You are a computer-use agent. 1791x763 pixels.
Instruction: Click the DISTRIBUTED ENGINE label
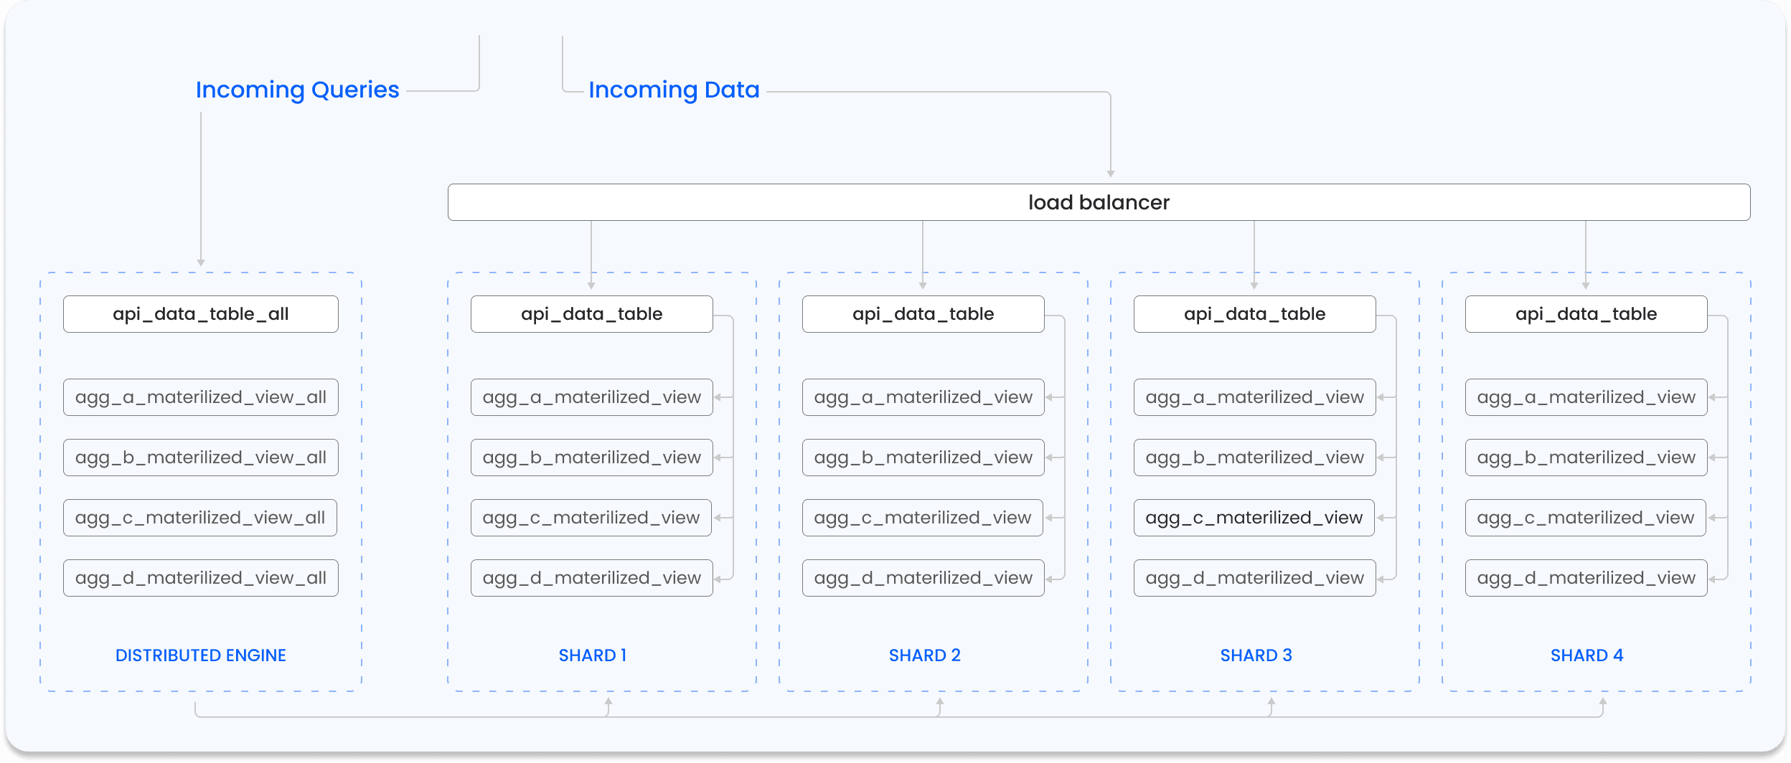pyautogui.click(x=200, y=655)
